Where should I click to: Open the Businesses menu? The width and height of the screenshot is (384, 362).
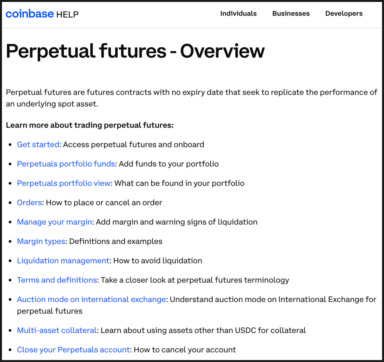pos(291,14)
